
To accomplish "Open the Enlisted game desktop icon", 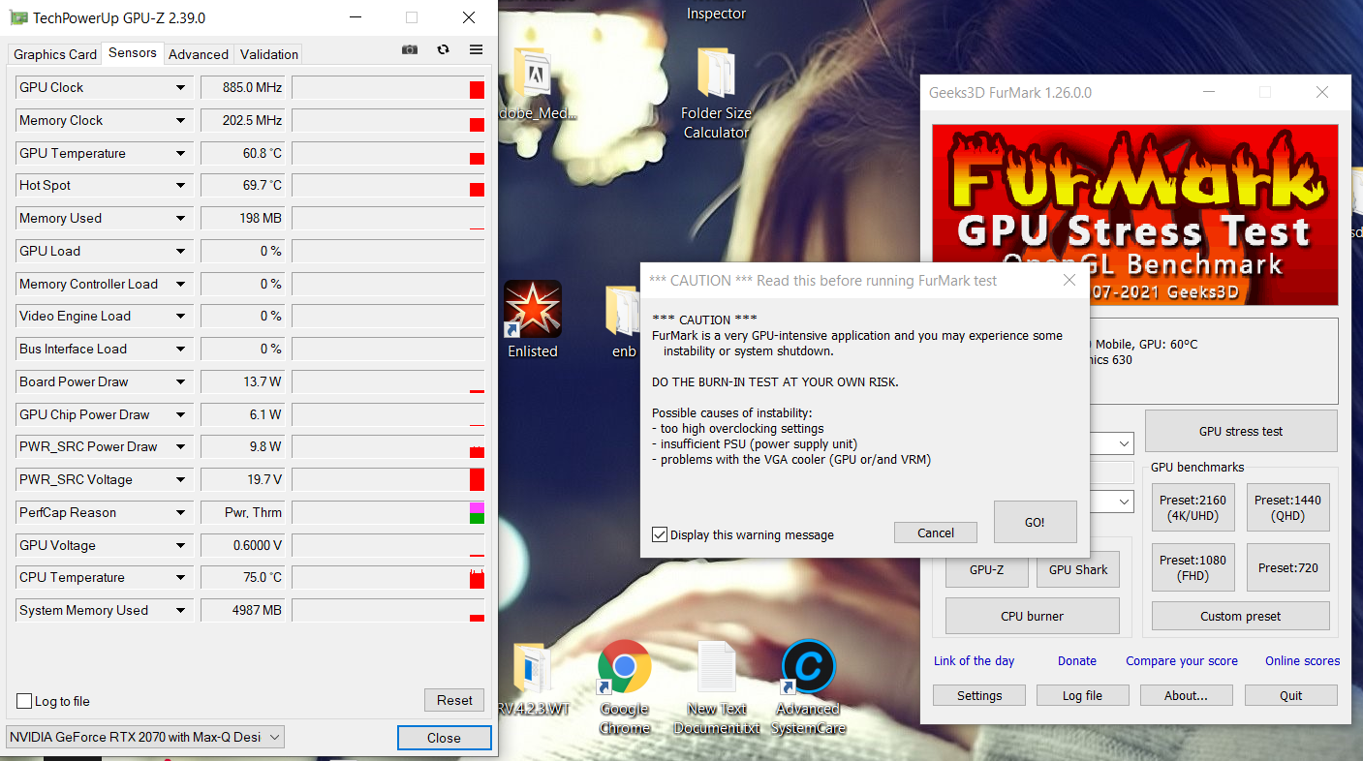I will [x=533, y=320].
